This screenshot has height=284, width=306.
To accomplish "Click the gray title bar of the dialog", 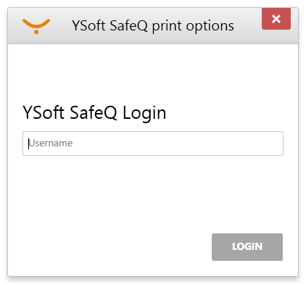I will click(153, 25).
